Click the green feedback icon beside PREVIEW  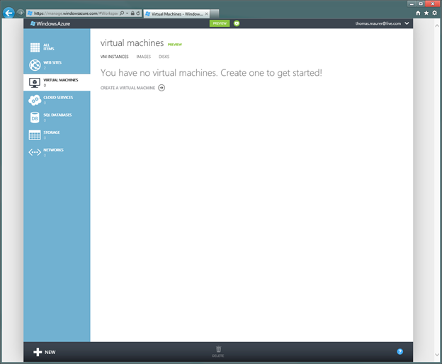pos(237,23)
